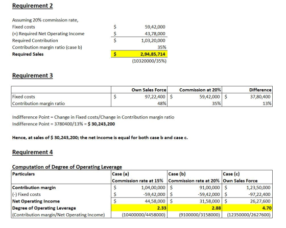Click the Commission rate at 15% subheader

pyautogui.click(x=137, y=181)
